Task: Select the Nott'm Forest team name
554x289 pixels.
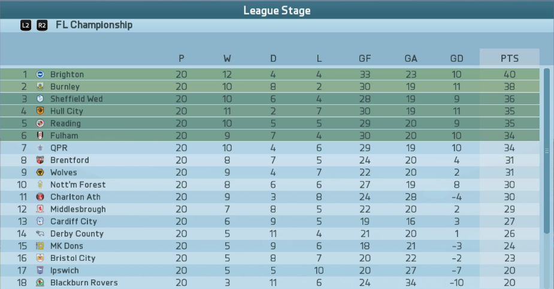Action: [x=78, y=185]
